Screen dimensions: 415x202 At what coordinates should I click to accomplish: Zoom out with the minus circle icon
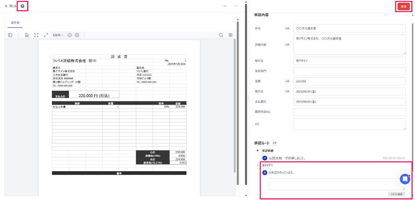pyautogui.click(x=70, y=35)
